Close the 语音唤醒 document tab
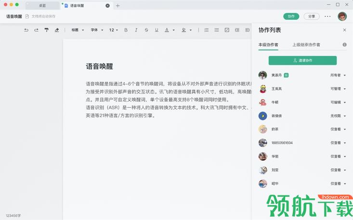The height and width of the screenshot is (220, 353). pyautogui.click(x=107, y=6)
